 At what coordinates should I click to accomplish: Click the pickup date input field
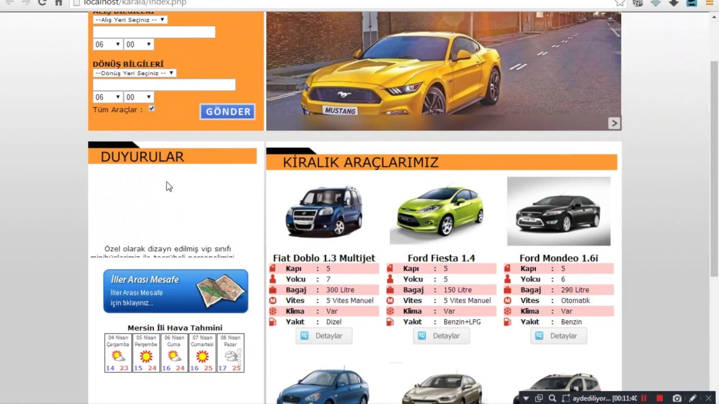[x=154, y=32]
